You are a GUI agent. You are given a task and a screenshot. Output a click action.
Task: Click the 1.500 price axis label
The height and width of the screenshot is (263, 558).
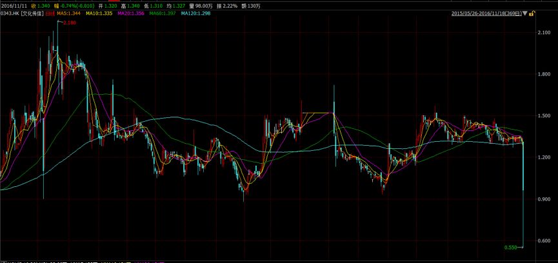(544, 116)
